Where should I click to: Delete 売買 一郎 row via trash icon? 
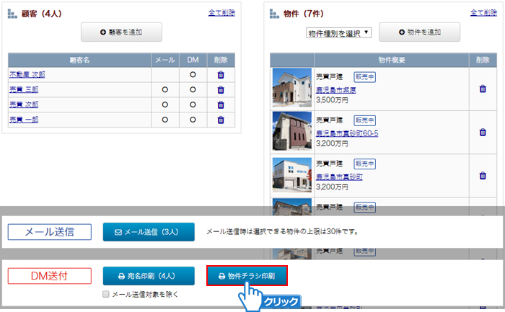(221, 119)
